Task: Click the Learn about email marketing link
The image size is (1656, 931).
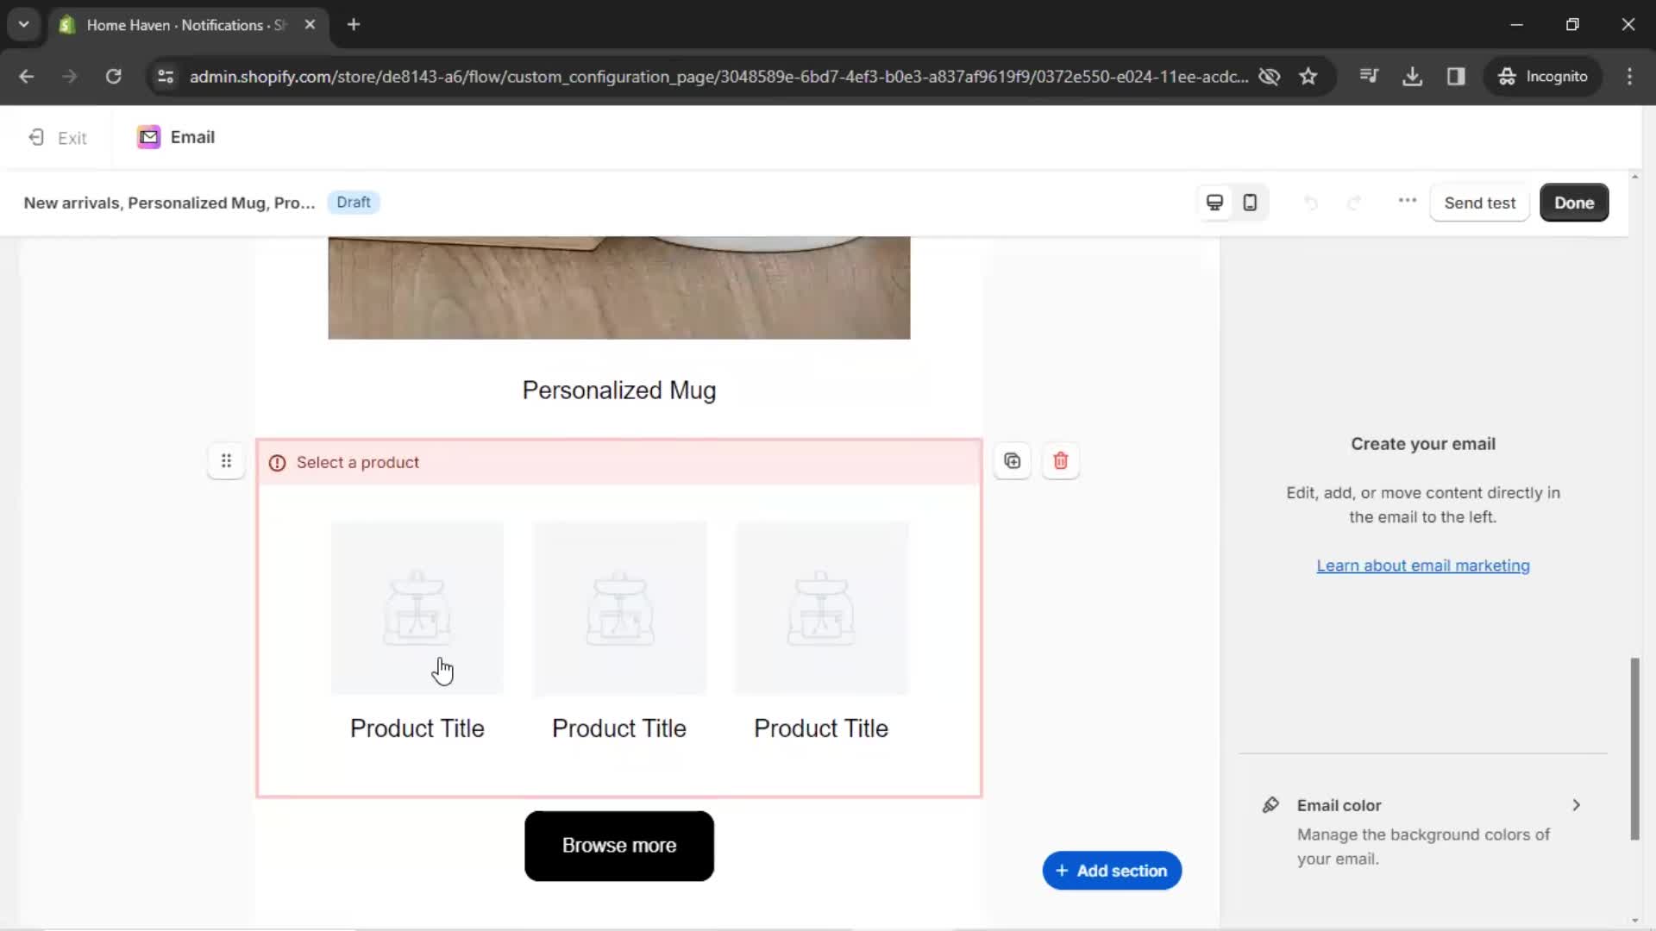Action: (1423, 565)
